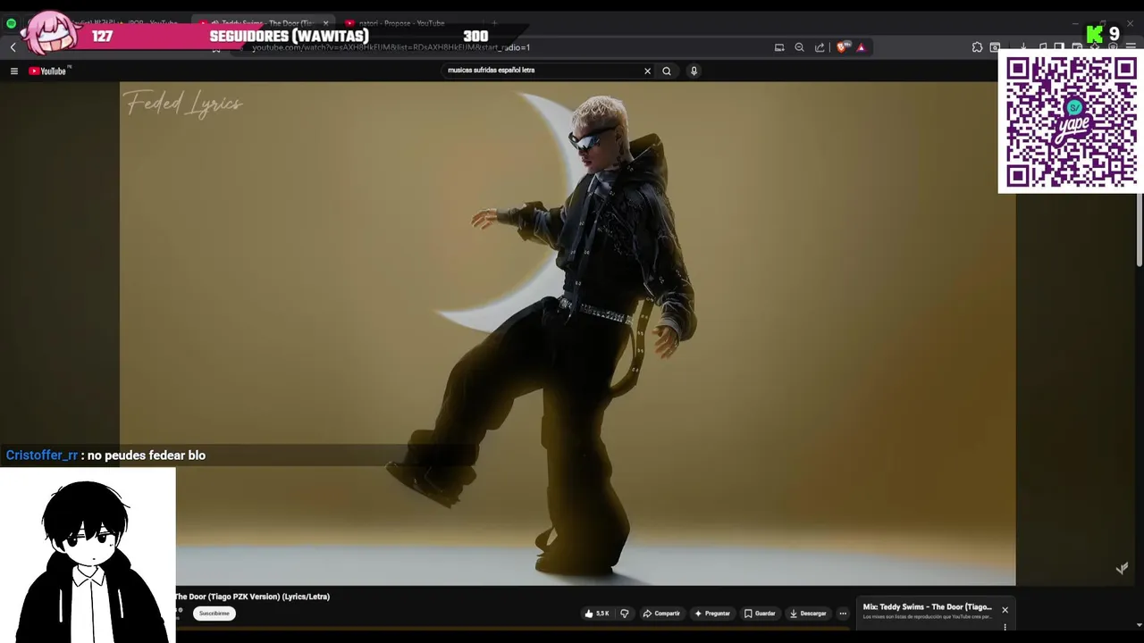
Task: Switch to the Propose YouTube tab
Action: click(x=402, y=23)
